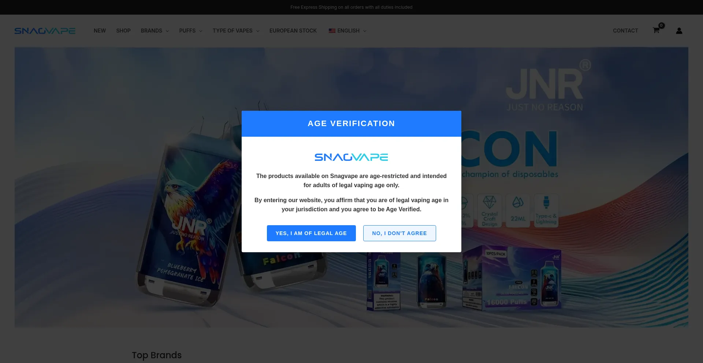
Task: Click the Top Brands heading
Action: tap(157, 355)
